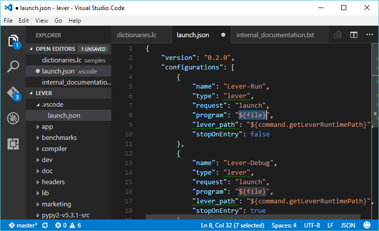Viewport: 379px width, 231px height.
Task: Open more actions ellipsis in editor toolbar
Action: point(370,35)
